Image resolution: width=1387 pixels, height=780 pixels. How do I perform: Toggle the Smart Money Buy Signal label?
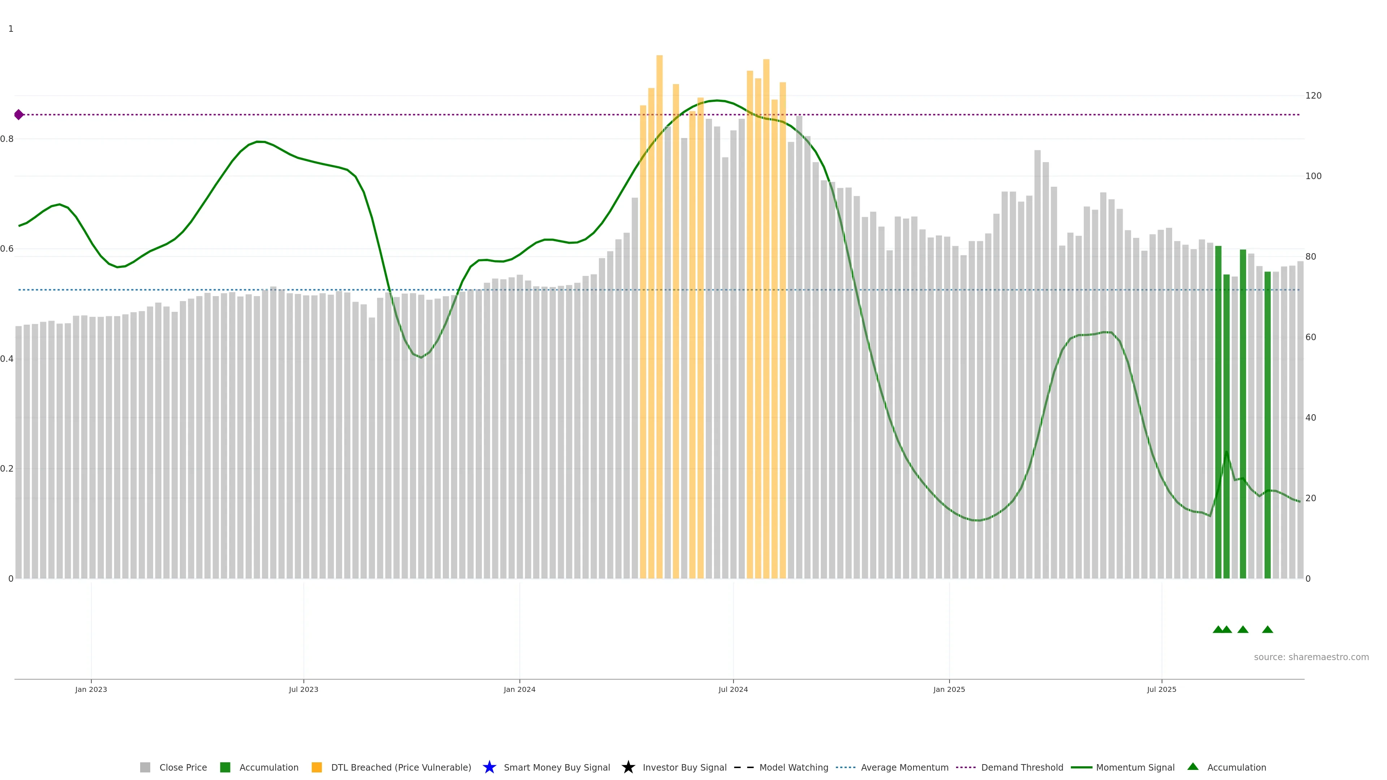557,768
